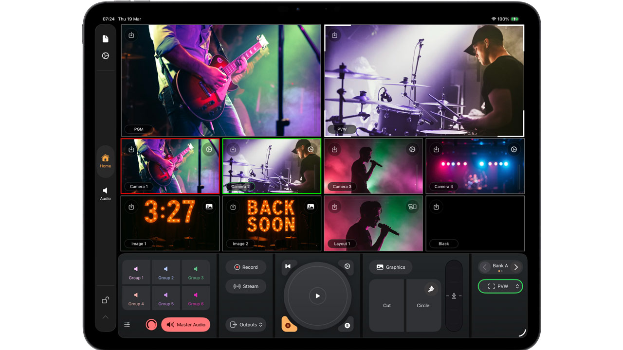This screenshot has height=350, width=623.
Task: Start recording with the Record button
Action: click(x=246, y=267)
